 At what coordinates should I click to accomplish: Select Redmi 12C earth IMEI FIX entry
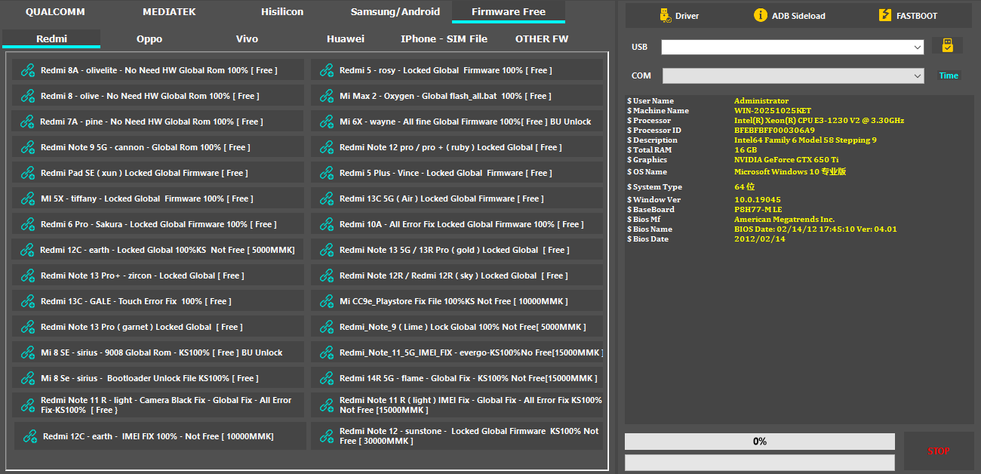point(160,436)
